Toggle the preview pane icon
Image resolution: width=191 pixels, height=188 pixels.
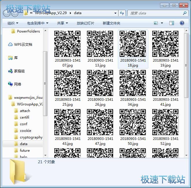coord(172,23)
